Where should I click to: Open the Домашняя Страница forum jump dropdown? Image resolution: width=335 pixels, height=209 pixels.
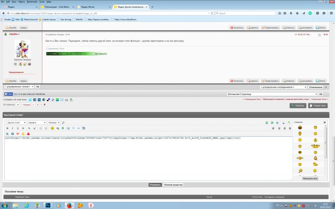(272, 94)
